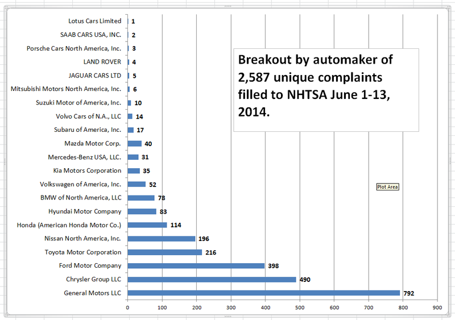The image size is (455, 320).
Task: Select the Ford Motor Company bar
Action: (x=196, y=266)
